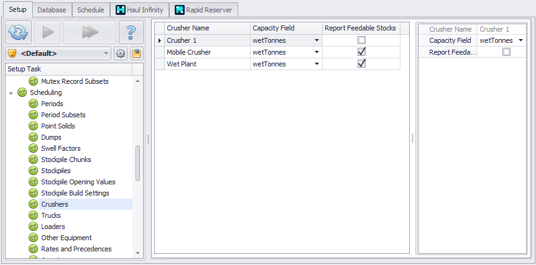Select Stockpile Chunks in setup tree
536x265 pixels.
click(66, 159)
